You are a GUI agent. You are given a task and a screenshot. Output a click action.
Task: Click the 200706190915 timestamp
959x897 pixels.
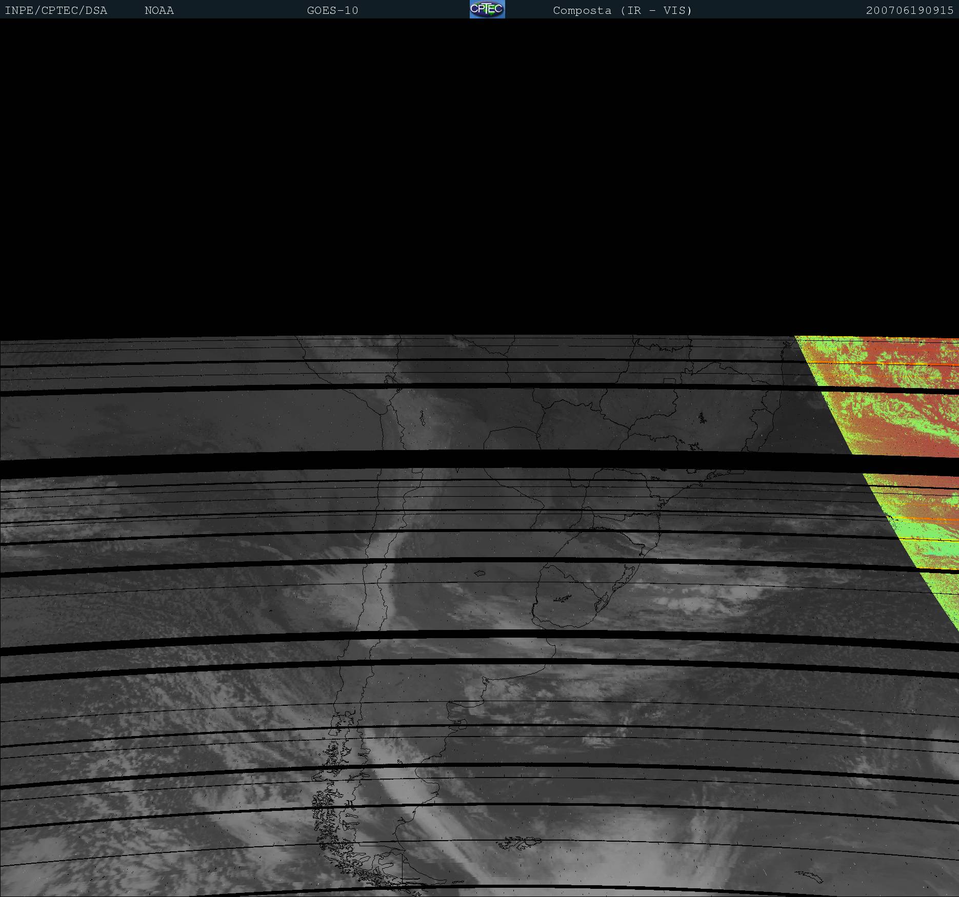click(x=909, y=11)
